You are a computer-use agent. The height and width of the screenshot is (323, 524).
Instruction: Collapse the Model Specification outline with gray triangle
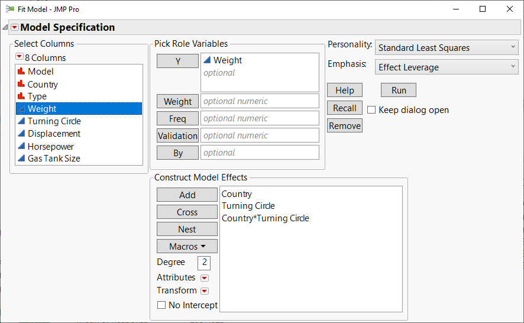5,27
